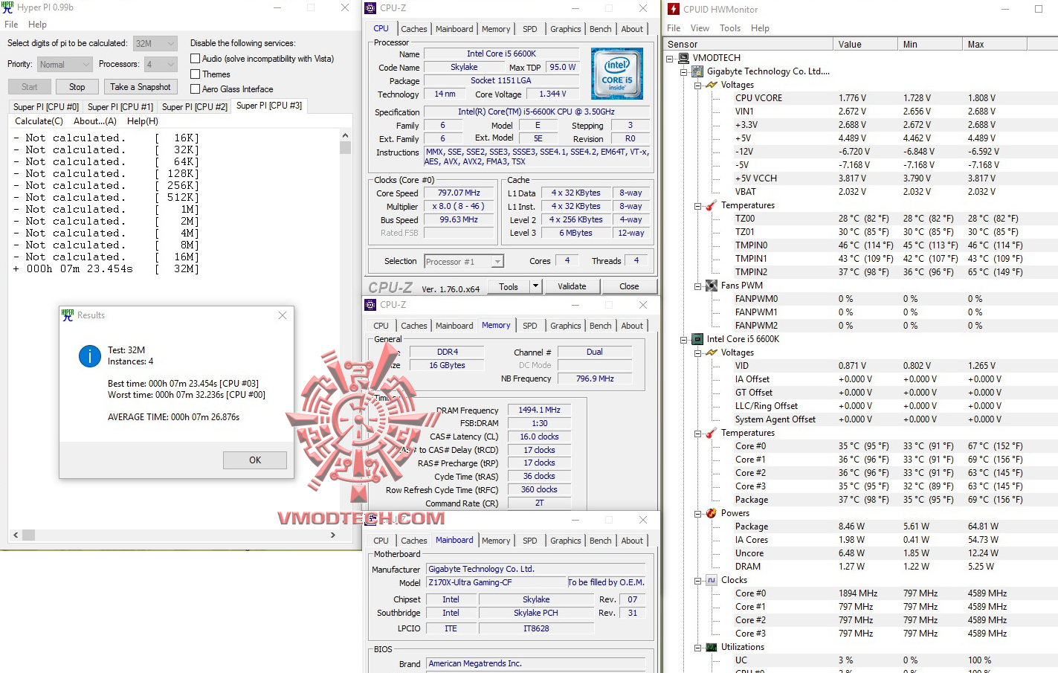Click the Voltages icon under Gigabyte Technology
Screen dimensions: 1058x673
point(712,85)
